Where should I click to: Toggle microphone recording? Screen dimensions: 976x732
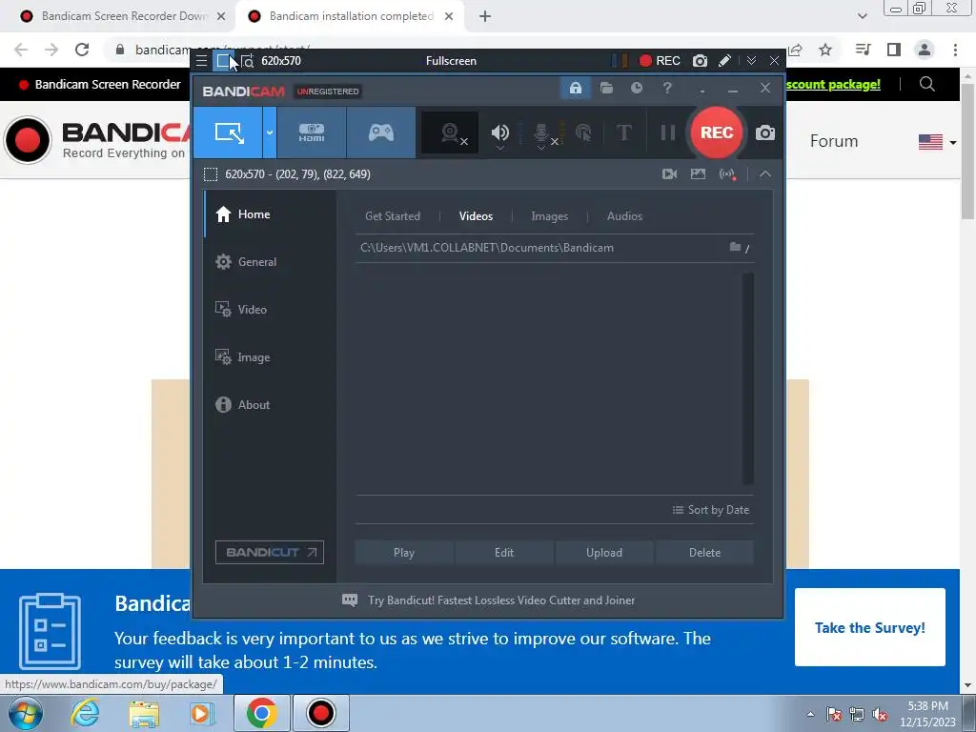tap(541, 131)
